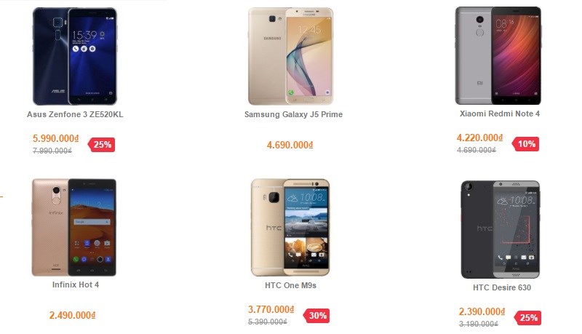Open the HTC One M9s product image
The height and width of the screenshot is (334, 582).
point(290,228)
